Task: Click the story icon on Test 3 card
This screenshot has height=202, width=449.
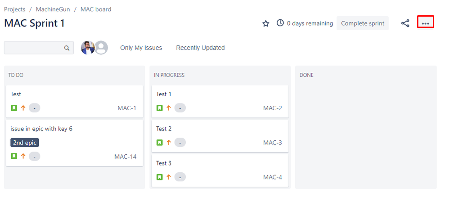Action: coord(160,177)
